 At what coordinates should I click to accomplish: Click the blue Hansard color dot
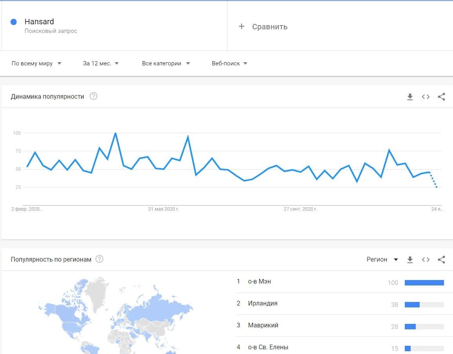coord(14,22)
